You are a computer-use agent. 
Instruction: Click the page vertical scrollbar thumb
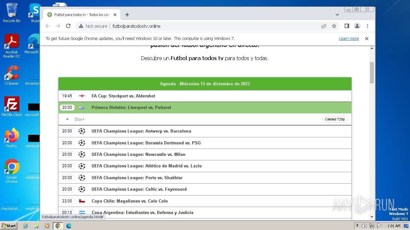click(x=372, y=73)
